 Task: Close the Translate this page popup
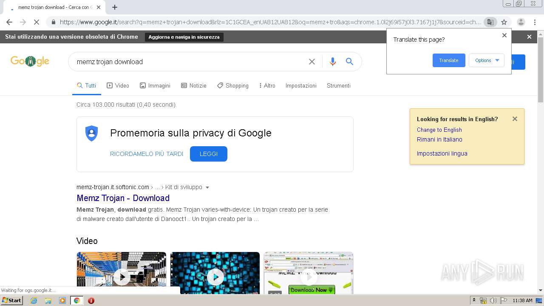[x=504, y=36]
